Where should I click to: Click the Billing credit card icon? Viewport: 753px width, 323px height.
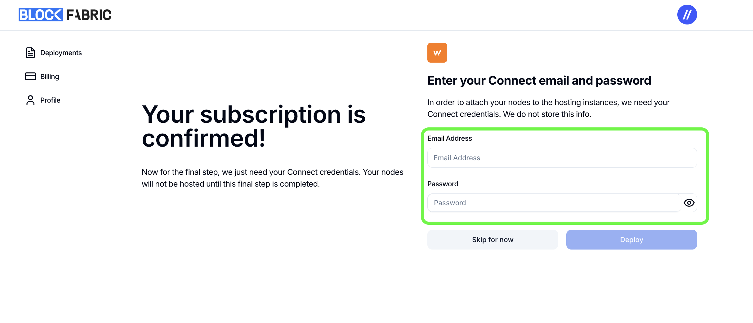30,76
